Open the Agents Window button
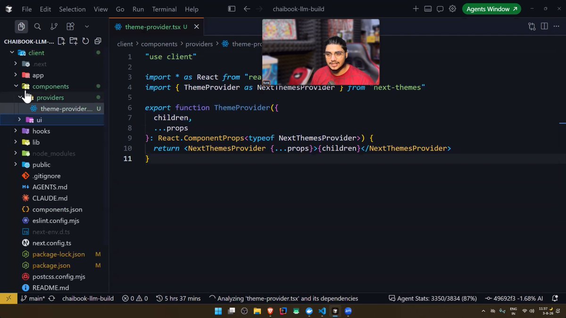The image size is (566, 318). point(491,9)
